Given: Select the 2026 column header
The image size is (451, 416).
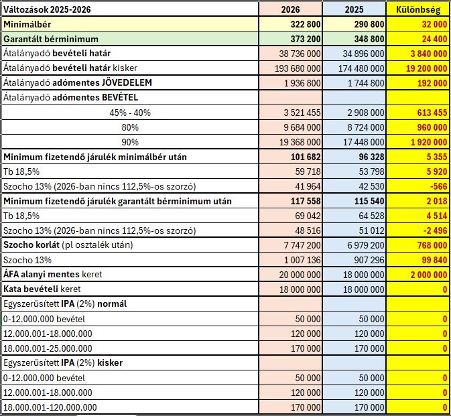Looking at the screenshot, I should point(289,9).
